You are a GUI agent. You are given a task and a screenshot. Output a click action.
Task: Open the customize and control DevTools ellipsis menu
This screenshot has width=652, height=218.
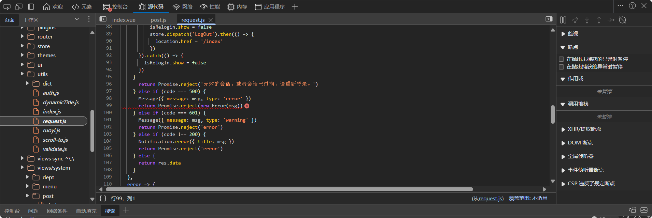[x=620, y=6]
